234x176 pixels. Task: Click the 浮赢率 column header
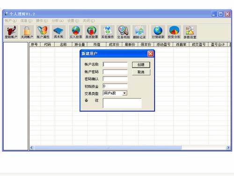[181, 45]
